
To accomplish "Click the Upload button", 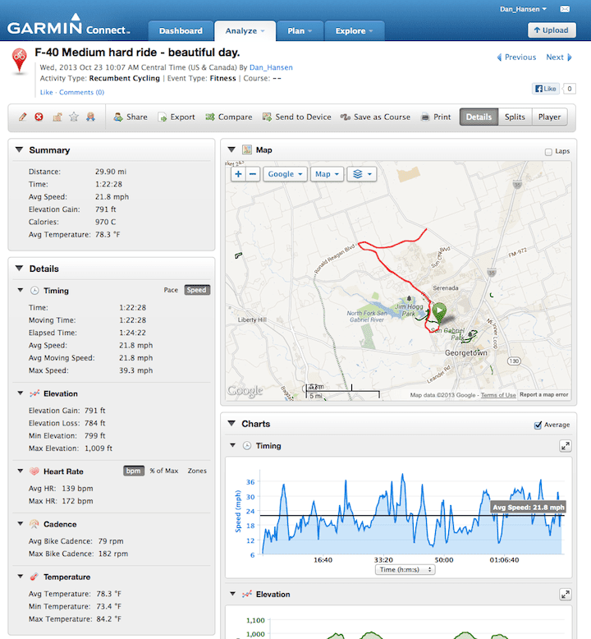I will (x=552, y=30).
